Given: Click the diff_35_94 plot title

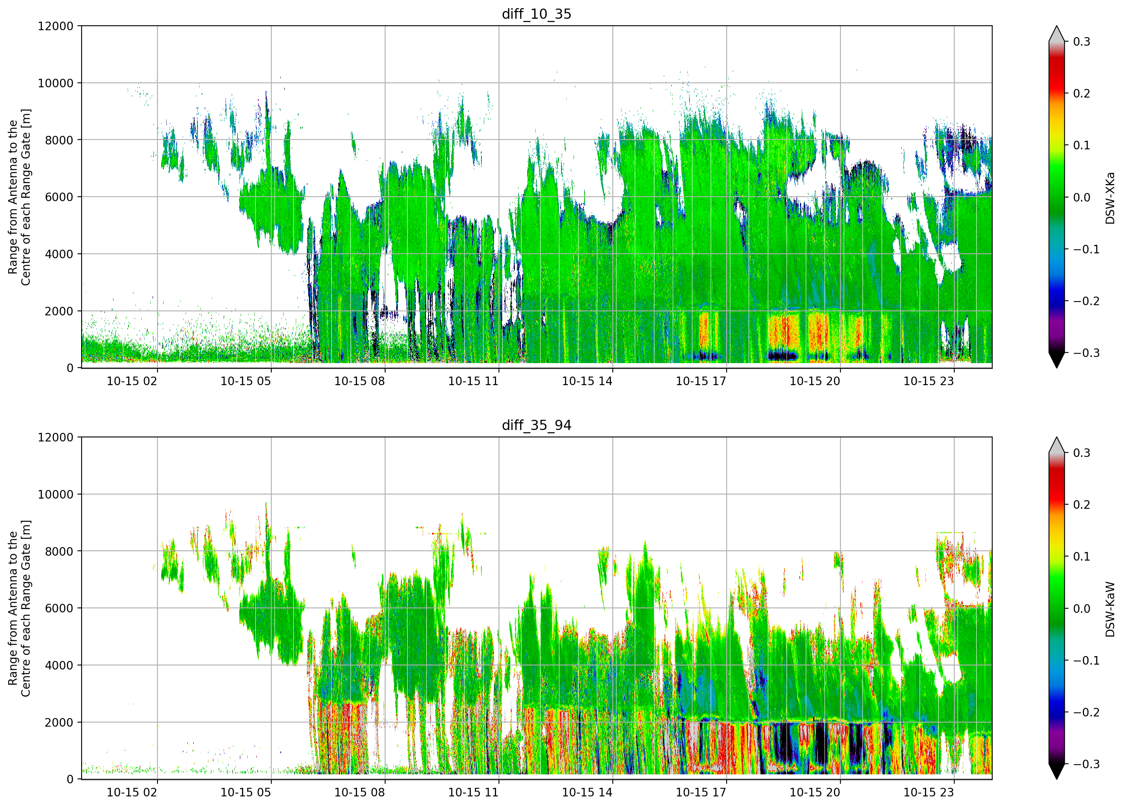Looking at the screenshot, I should click(537, 425).
